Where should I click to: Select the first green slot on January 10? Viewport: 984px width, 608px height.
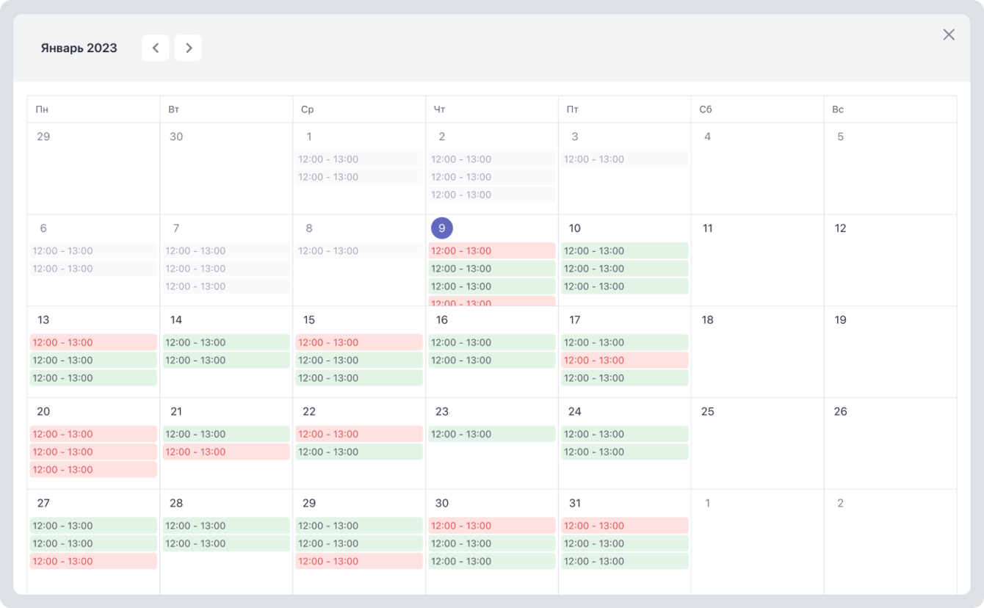tap(624, 251)
